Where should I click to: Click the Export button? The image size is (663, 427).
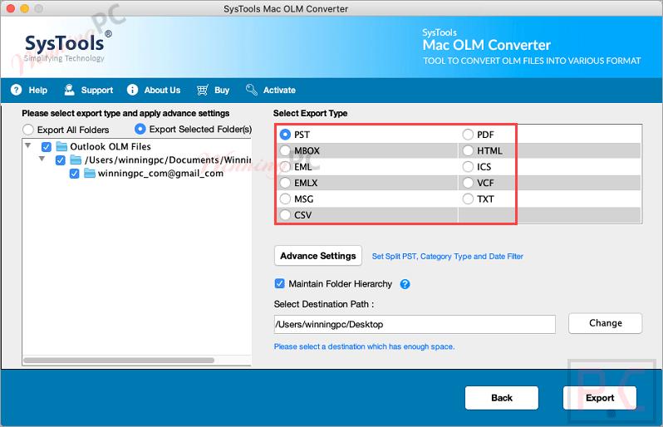click(600, 398)
